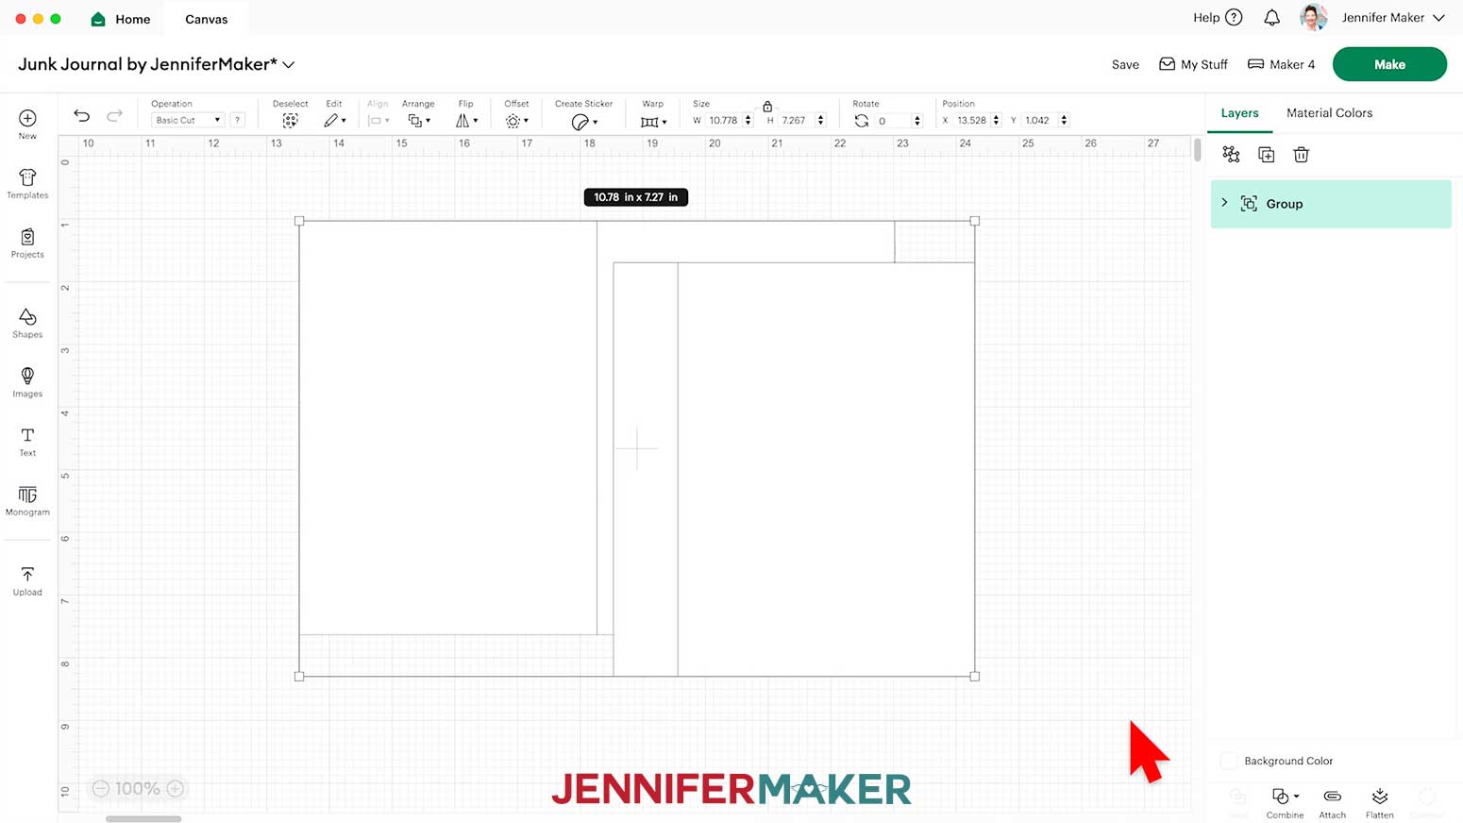
Task: Open the Jennifer Maker account menu chevron
Action: [x=1438, y=18]
